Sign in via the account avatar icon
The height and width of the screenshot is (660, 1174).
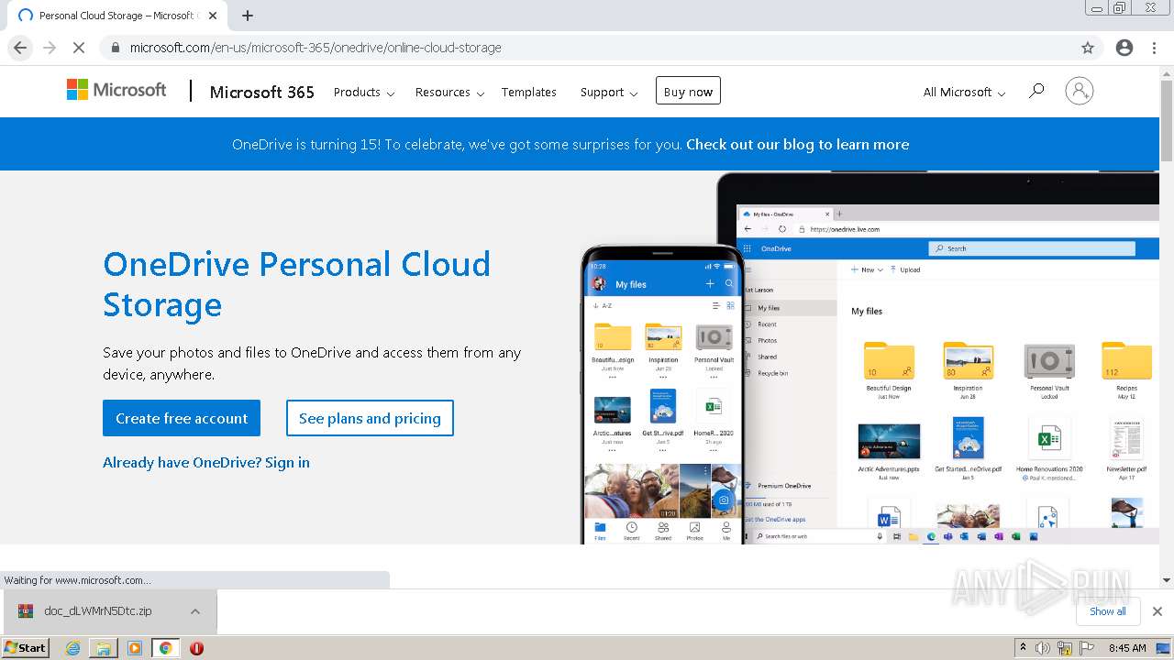point(1080,91)
